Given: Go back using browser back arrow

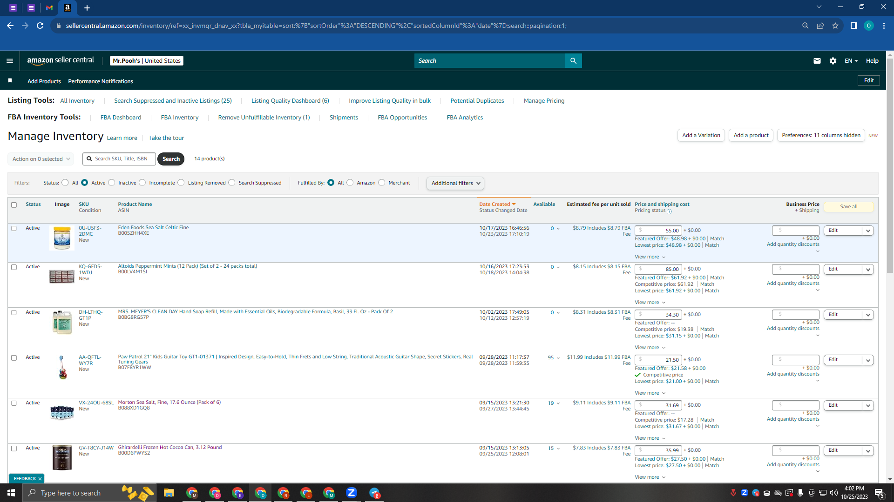Looking at the screenshot, I should [10, 26].
